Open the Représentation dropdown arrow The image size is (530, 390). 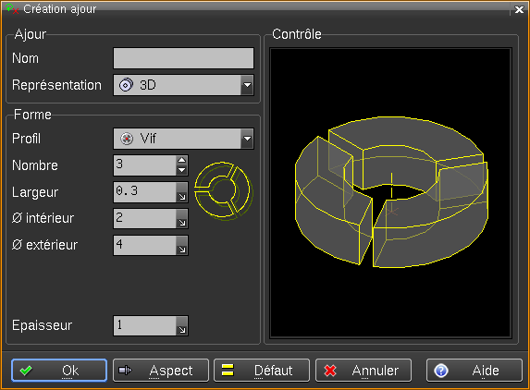[247, 85]
